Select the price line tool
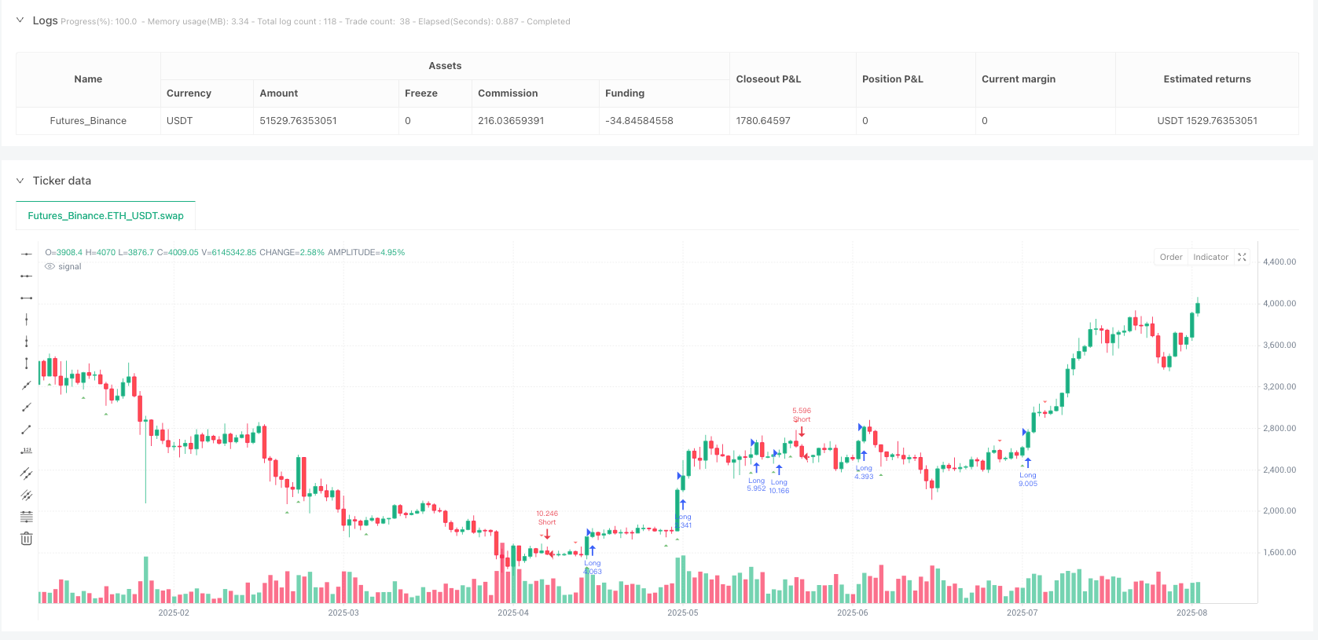 pyautogui.click(x=26, y=451)
